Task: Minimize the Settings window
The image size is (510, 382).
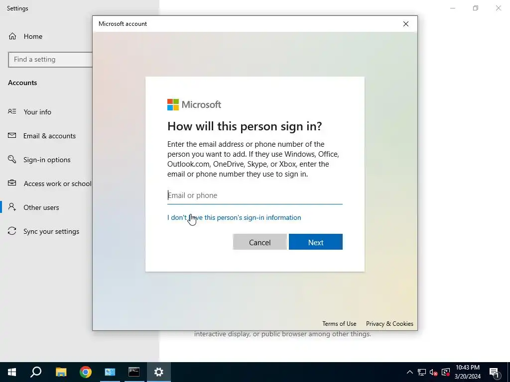Action: [x=453, y=8]
